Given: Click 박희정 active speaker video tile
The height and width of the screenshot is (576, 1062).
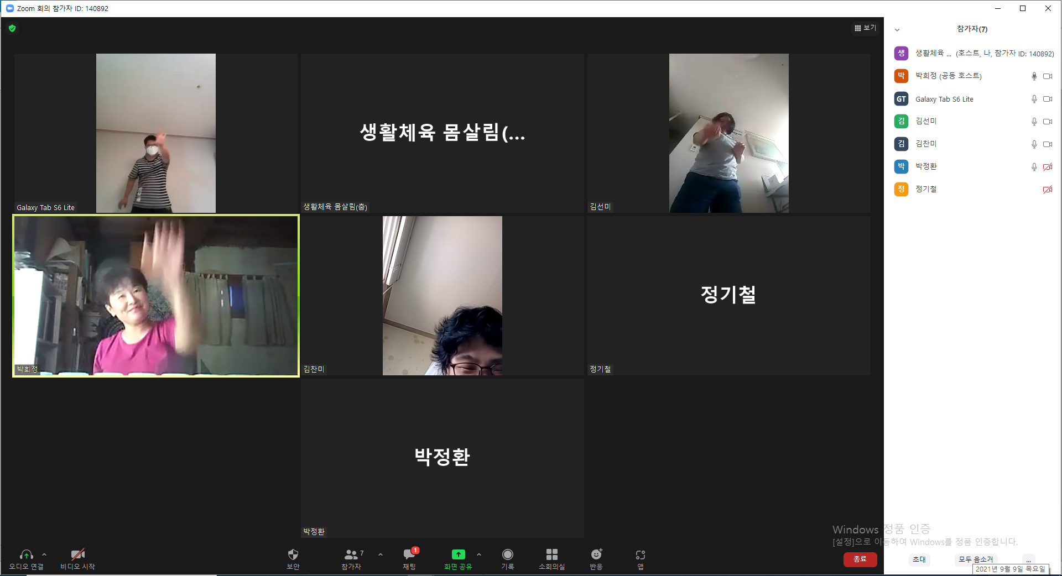Looking at the screenshot, I should click(156, 296).
